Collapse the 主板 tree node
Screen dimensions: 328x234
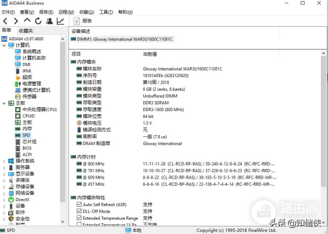[4, 103]
